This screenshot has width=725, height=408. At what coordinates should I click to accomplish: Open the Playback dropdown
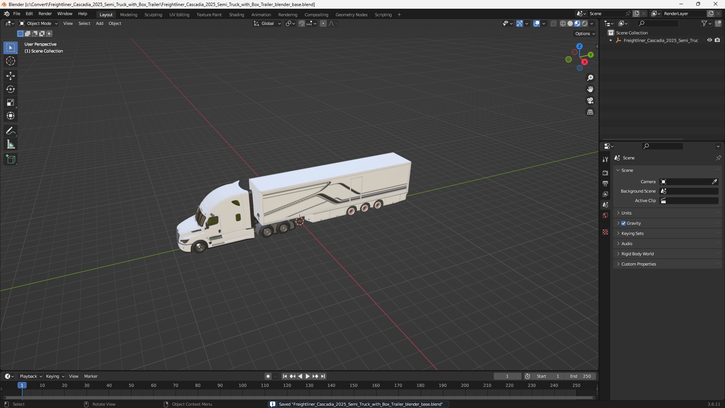point(31,376)
